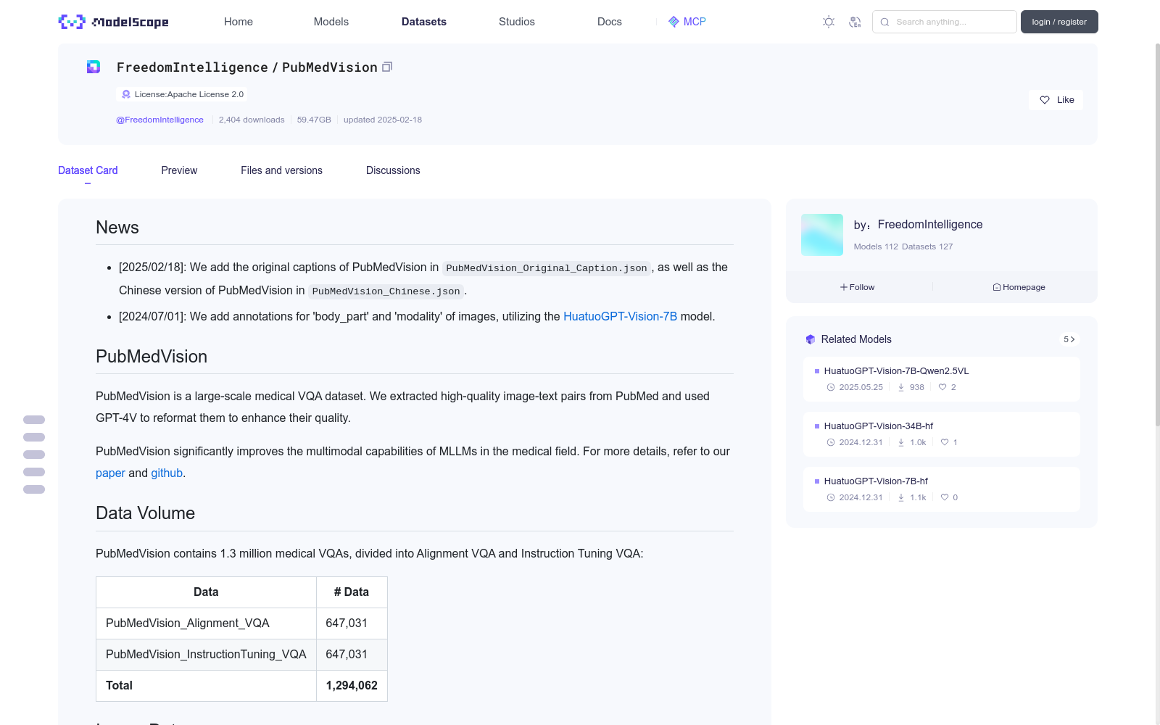Click the 2,404 downloads text
The height and width of the screenshot is (725, 1160).
252,120
